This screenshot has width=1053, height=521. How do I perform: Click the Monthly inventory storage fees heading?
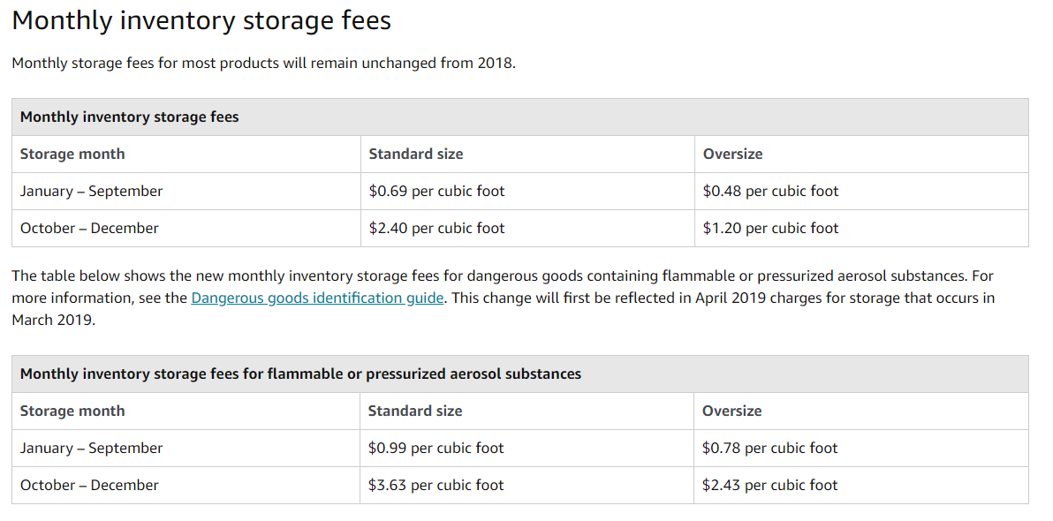[x=201, y=20]
